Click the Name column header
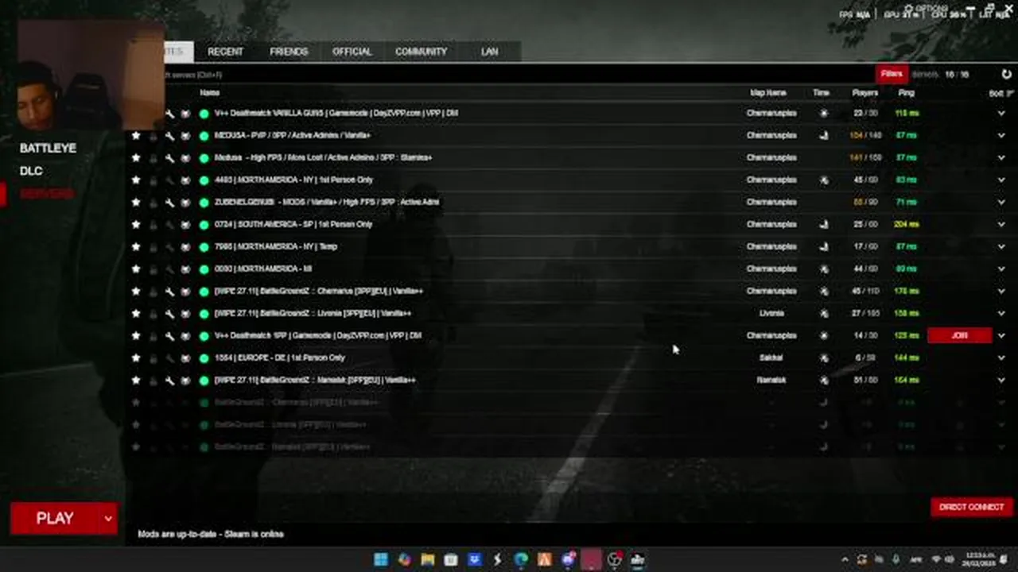The width and height of the screenshot is (1018, 572). (x=209, y=93)
